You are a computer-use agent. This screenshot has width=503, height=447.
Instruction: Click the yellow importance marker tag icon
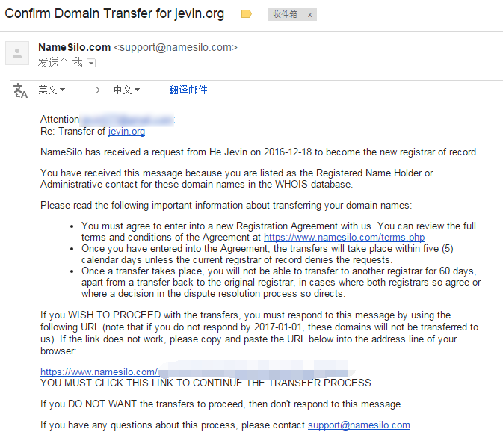(x=246, y=14)
